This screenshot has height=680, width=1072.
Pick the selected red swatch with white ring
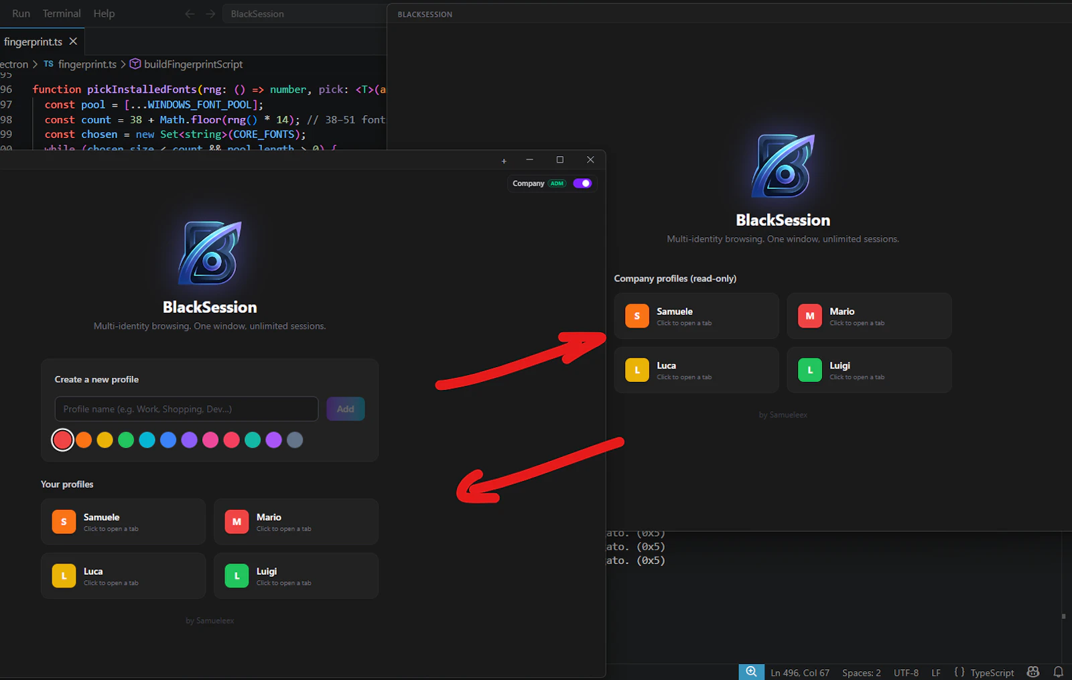click(x=62, y=440)
